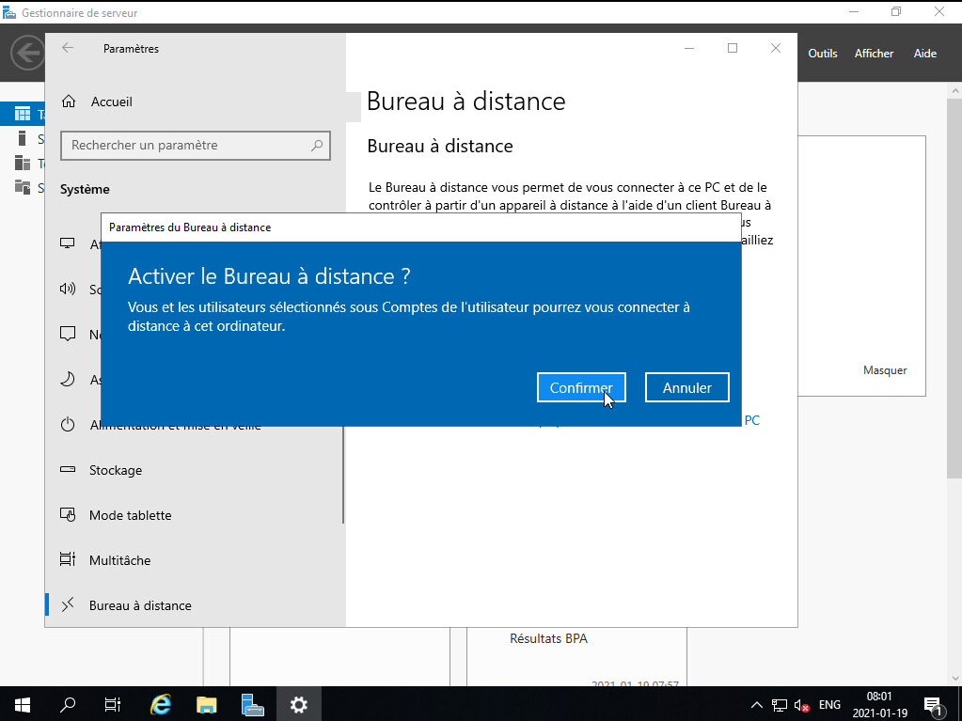Viewport: 962px width, 721px height.
Task: Click the Annuler button in the dialog
Action: [x=686, y=387]
